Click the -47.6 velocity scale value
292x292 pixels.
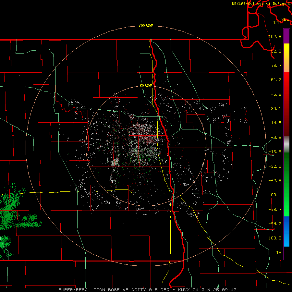tap(275, 181)
